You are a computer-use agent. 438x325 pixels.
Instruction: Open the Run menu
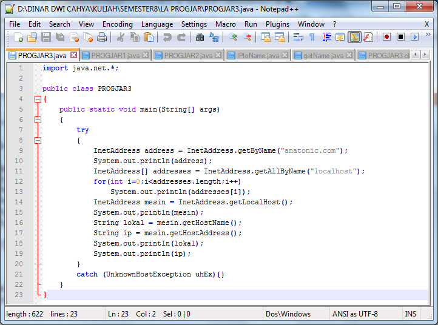pos(251,24)
